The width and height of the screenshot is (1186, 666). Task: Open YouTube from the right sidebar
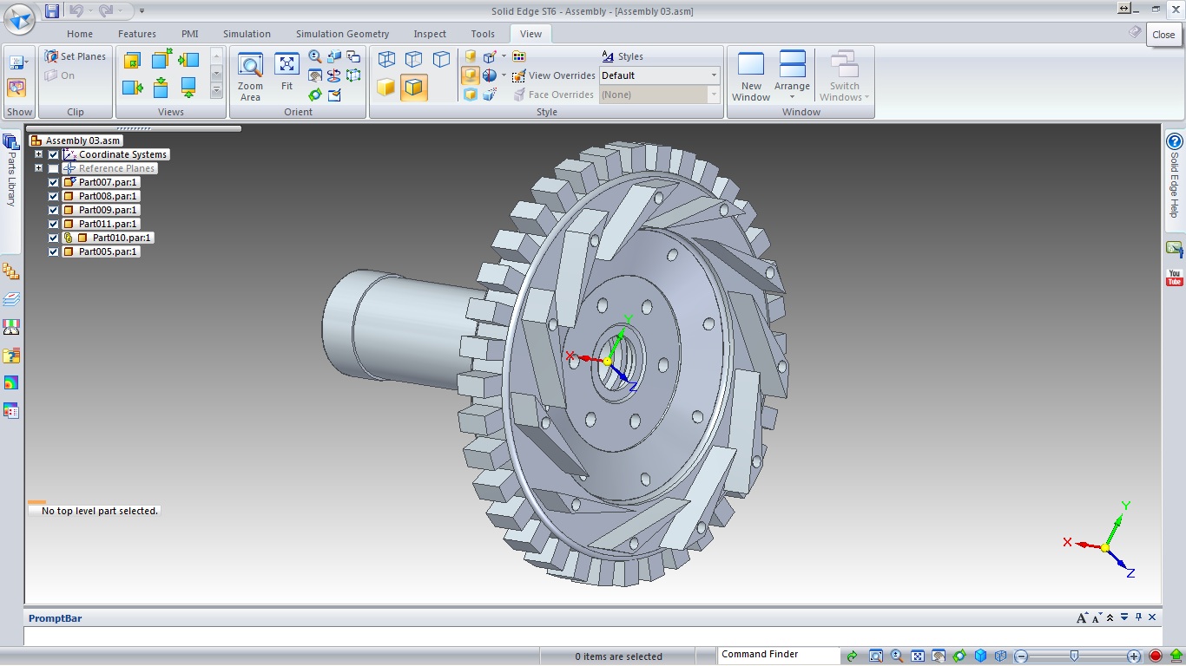1174,277
